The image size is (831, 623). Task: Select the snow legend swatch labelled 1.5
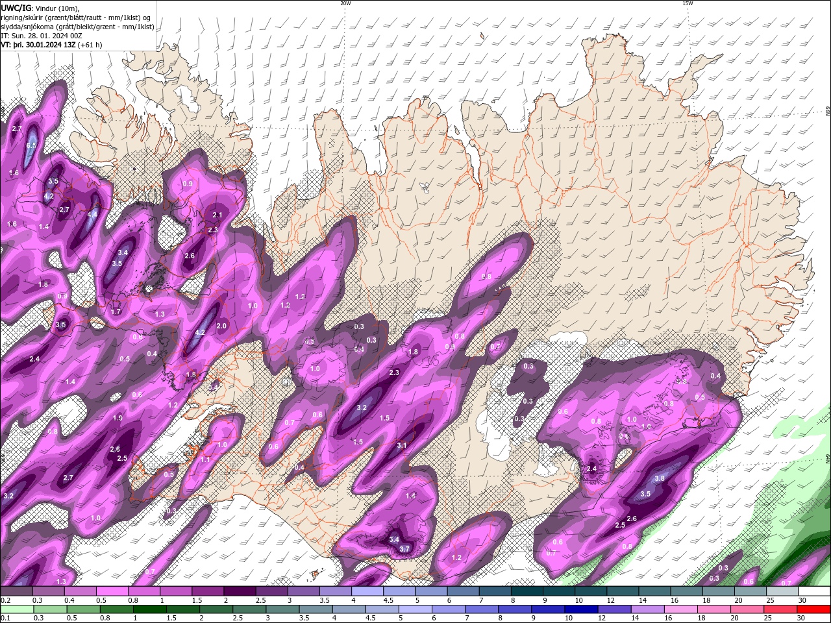[208, 591]
